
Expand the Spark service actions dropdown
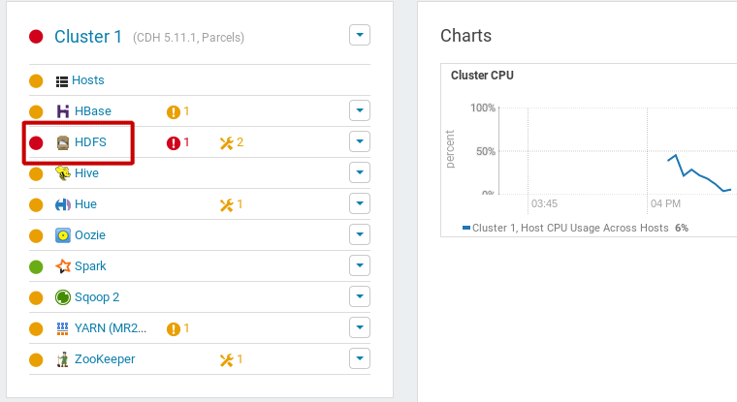pyautogui.click(x=360, y=266)
